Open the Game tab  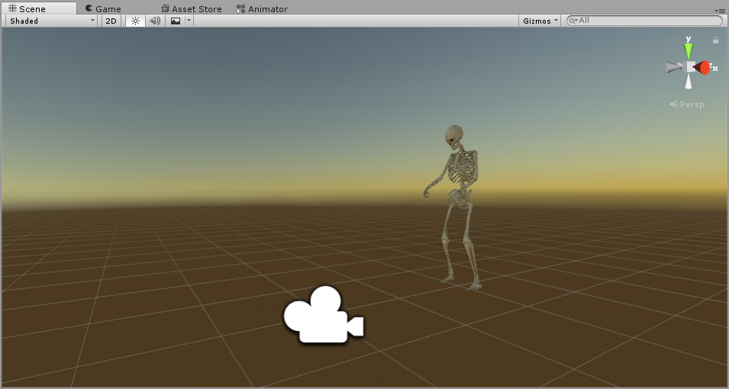(x=103, y=9)
